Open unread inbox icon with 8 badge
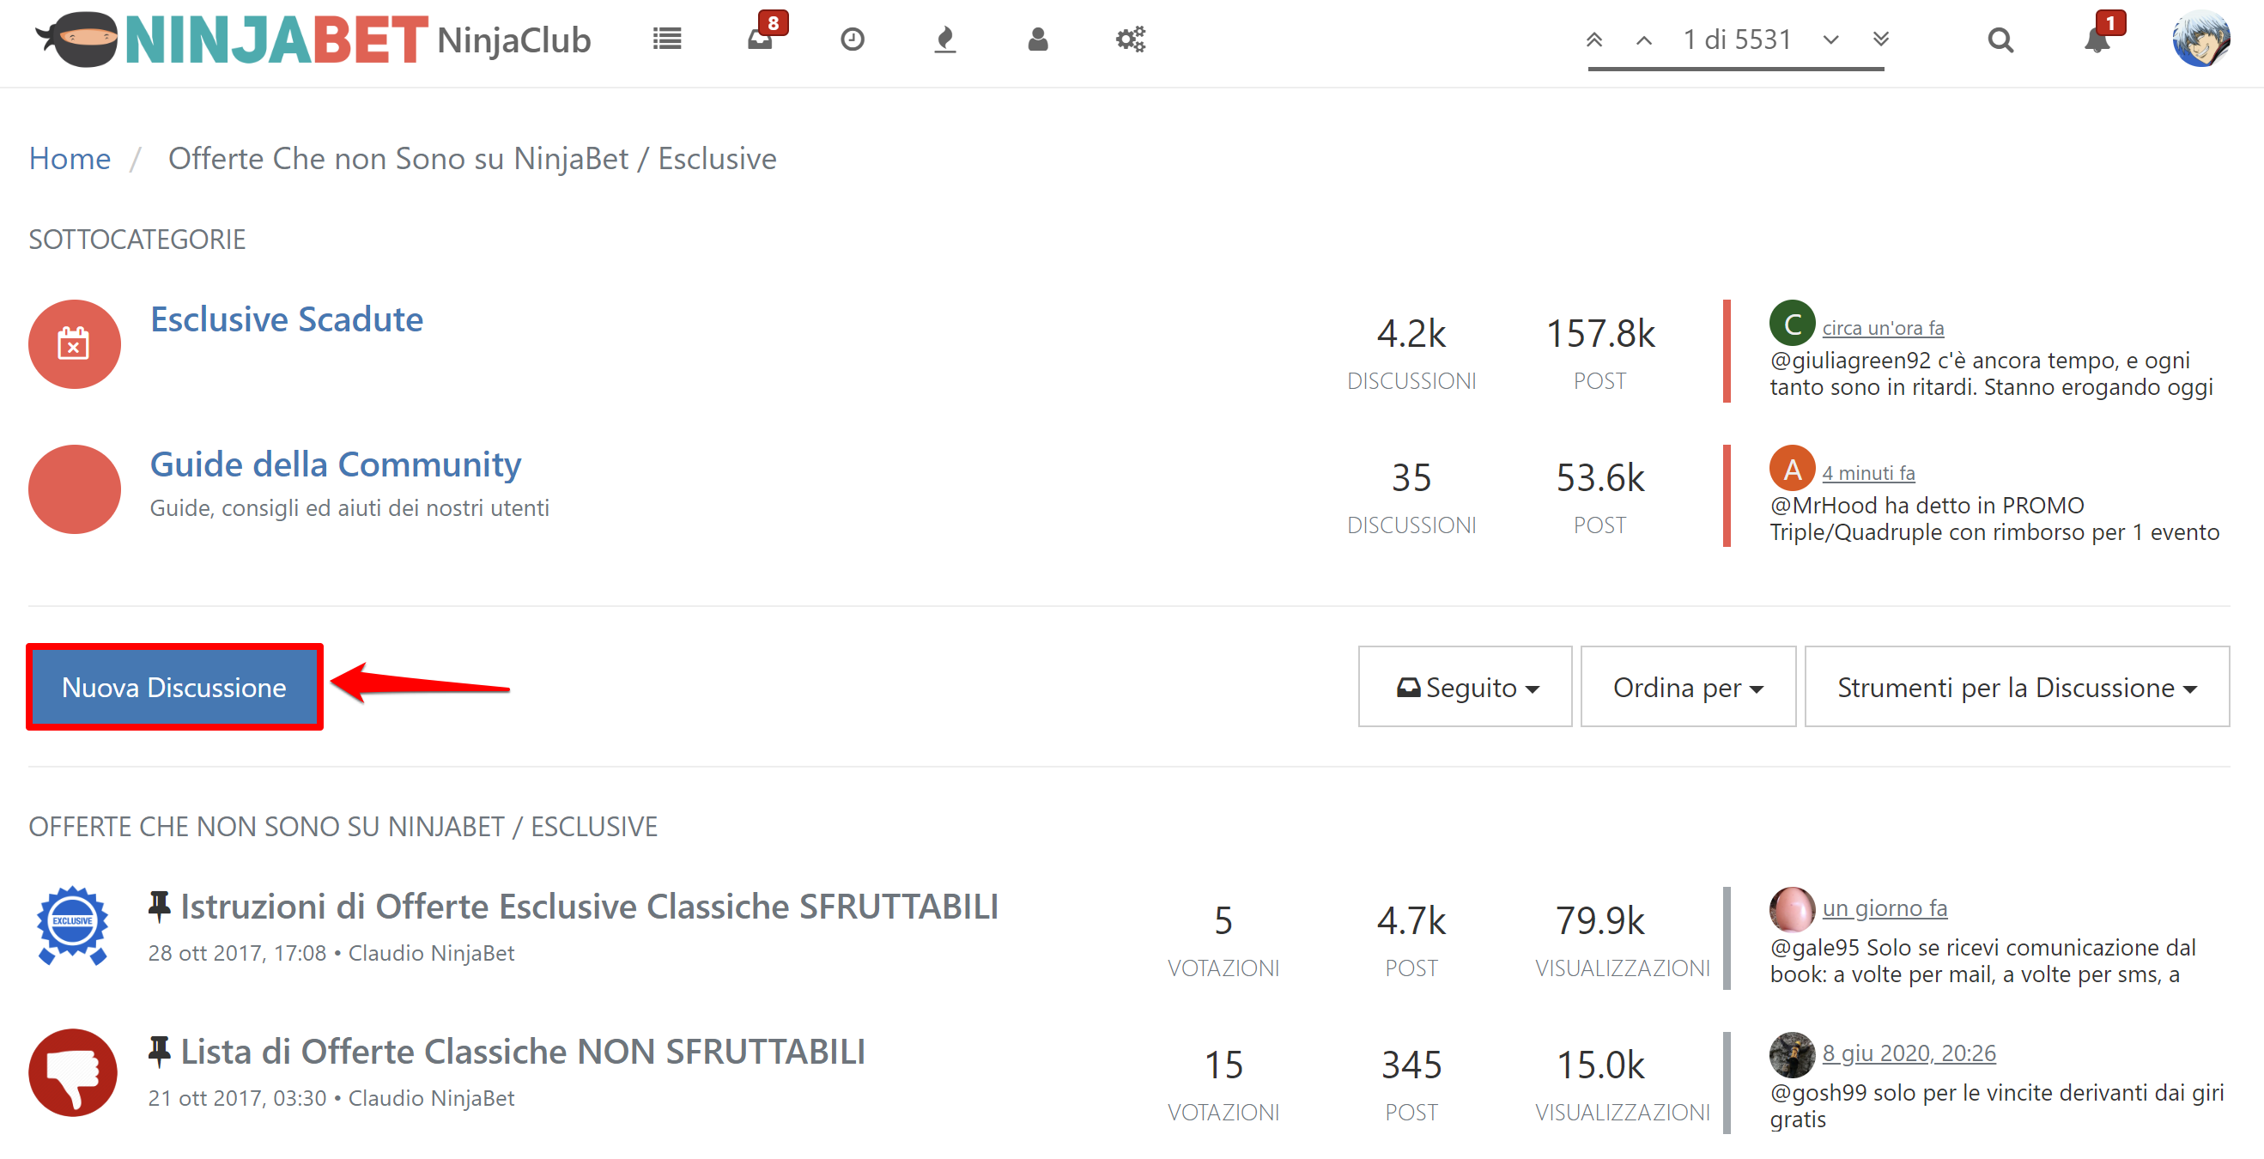 pos(762,39)
